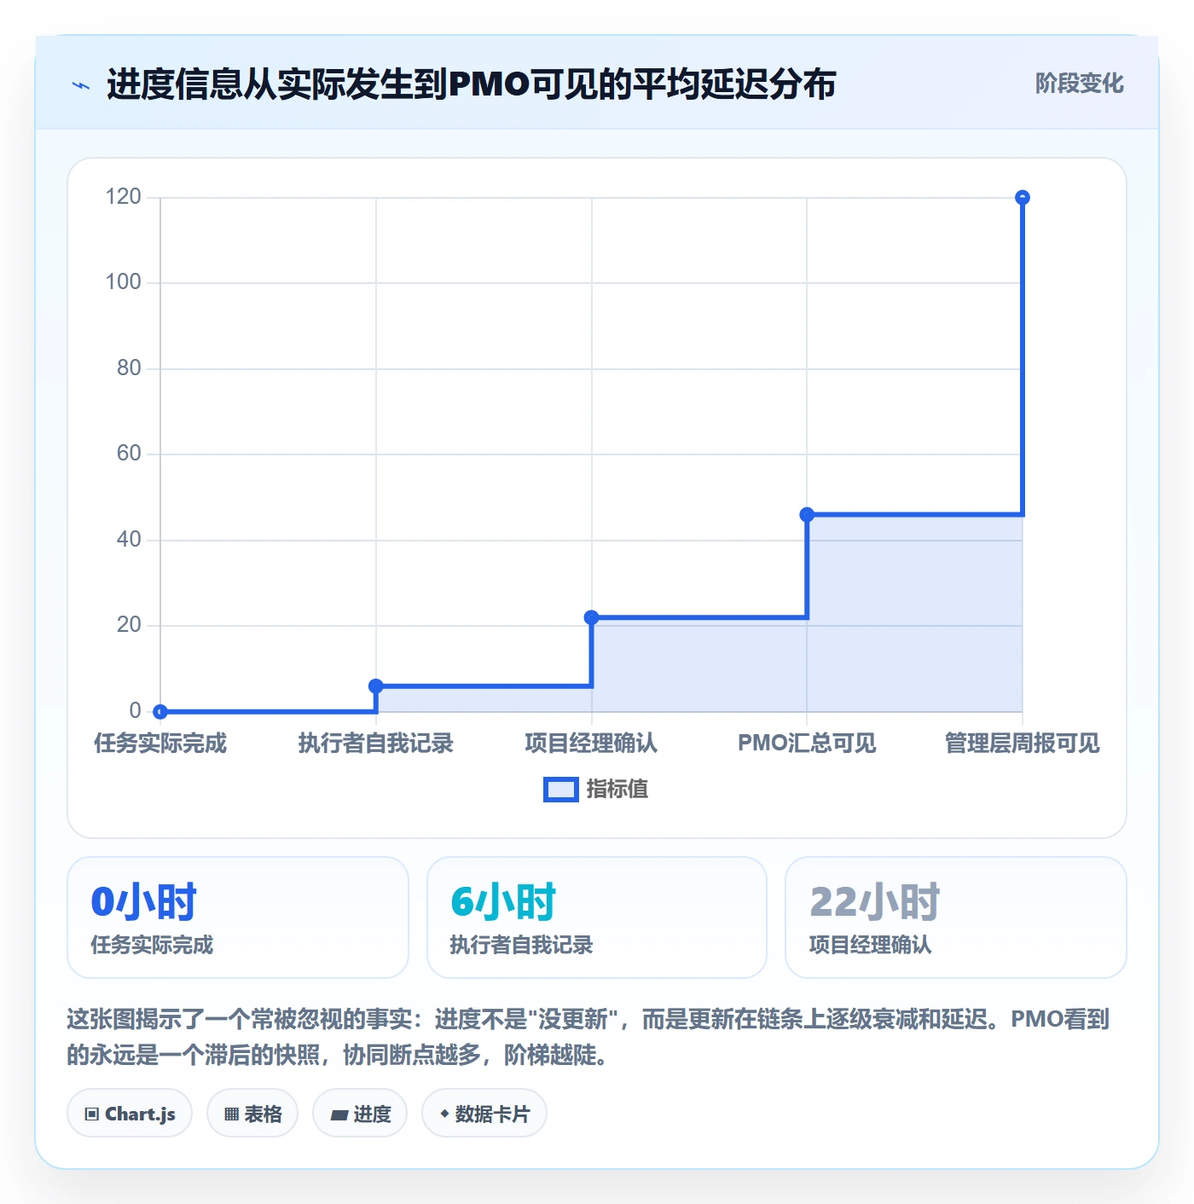The width and height of the screenshot is (1194, 1204).
Task: Click the lightning bolt icon beside the title
Action: click(x=81, y=85)
